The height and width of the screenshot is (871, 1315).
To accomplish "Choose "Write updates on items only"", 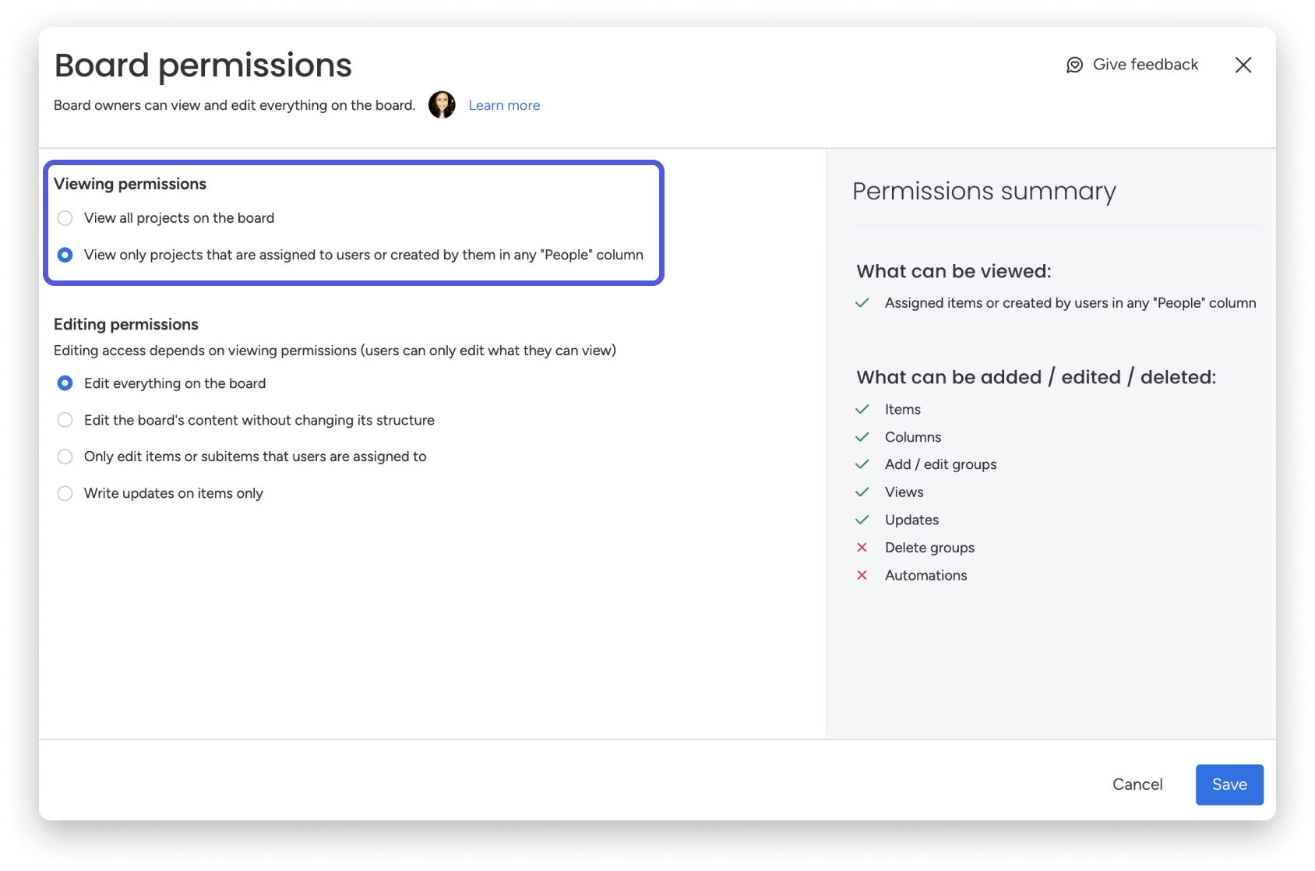I will [65, 493].
